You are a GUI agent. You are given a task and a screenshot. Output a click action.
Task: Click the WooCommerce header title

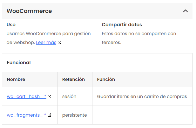(x=29, y=11)
